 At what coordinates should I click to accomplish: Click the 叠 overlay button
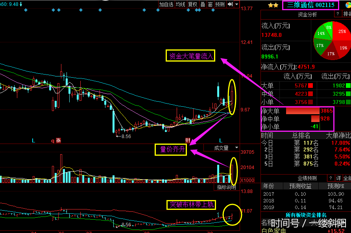(x=203, y=4)
